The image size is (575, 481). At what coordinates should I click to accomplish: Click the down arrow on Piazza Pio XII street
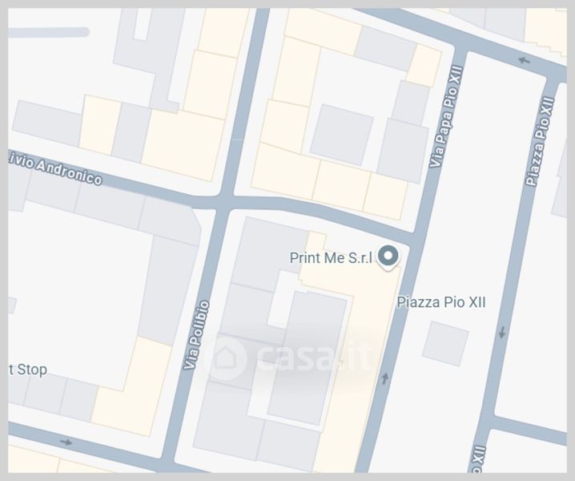coord(502,333)
